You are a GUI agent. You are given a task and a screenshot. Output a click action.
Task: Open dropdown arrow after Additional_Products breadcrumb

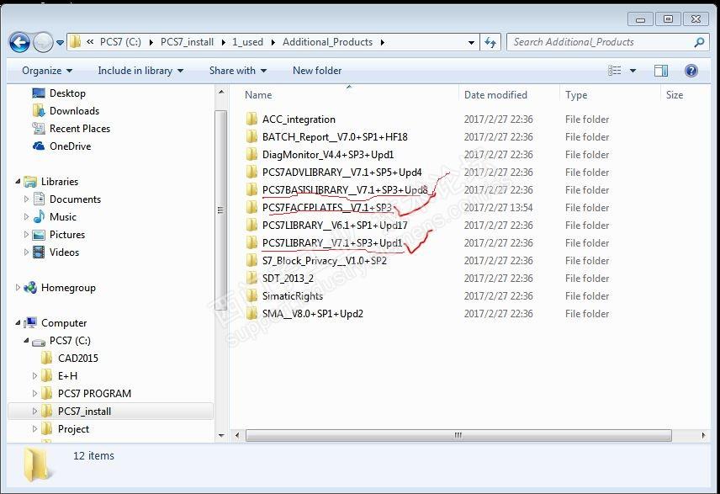pyautogui.click(x=382, y=43)
